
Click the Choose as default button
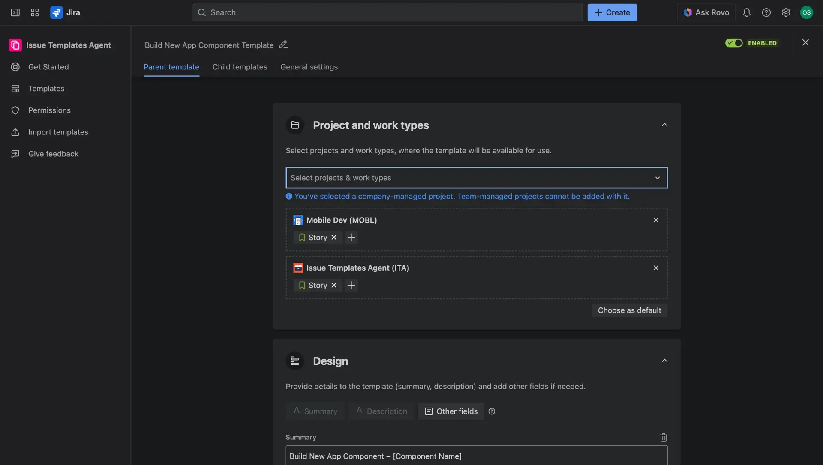tap(629, 310)
